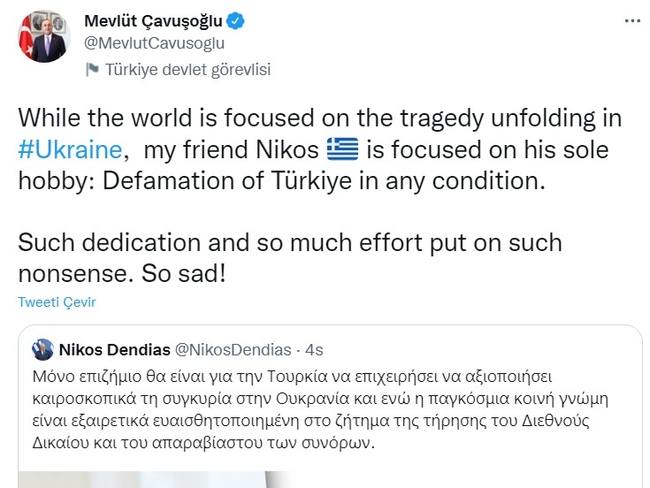The image size is (650, 488).
Task: Click the Türkiye devlet görevlisi label
Action: pos(187,70)
